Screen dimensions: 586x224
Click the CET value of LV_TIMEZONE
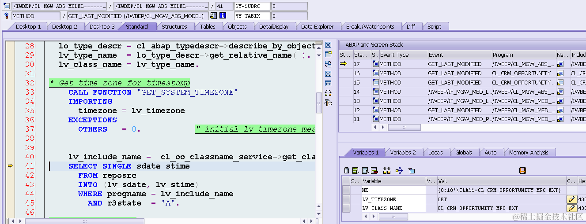click(442, 199)
